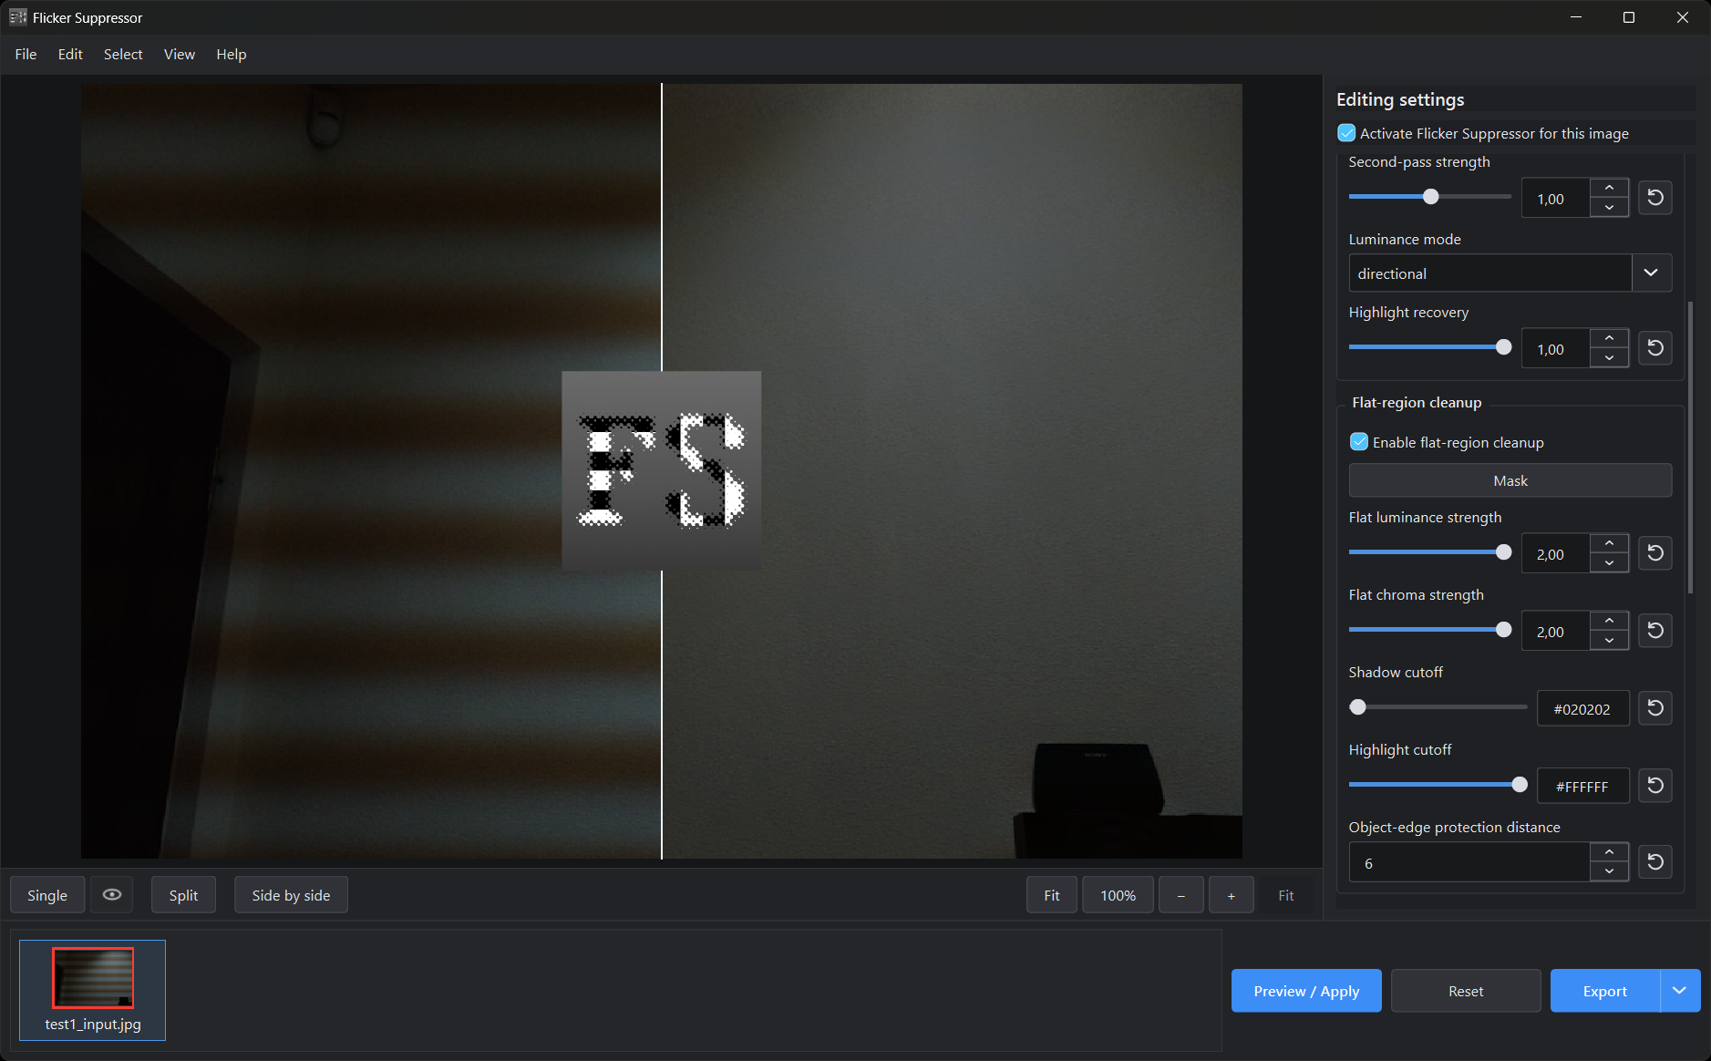1711x1061 pixels.
Task: Reset Highlight cutoff color value
Action: point(1654,786)
